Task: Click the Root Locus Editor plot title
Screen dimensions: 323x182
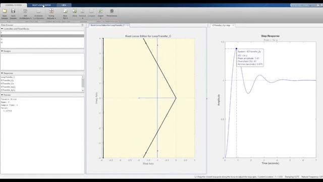Action: [x=148, y=36]
